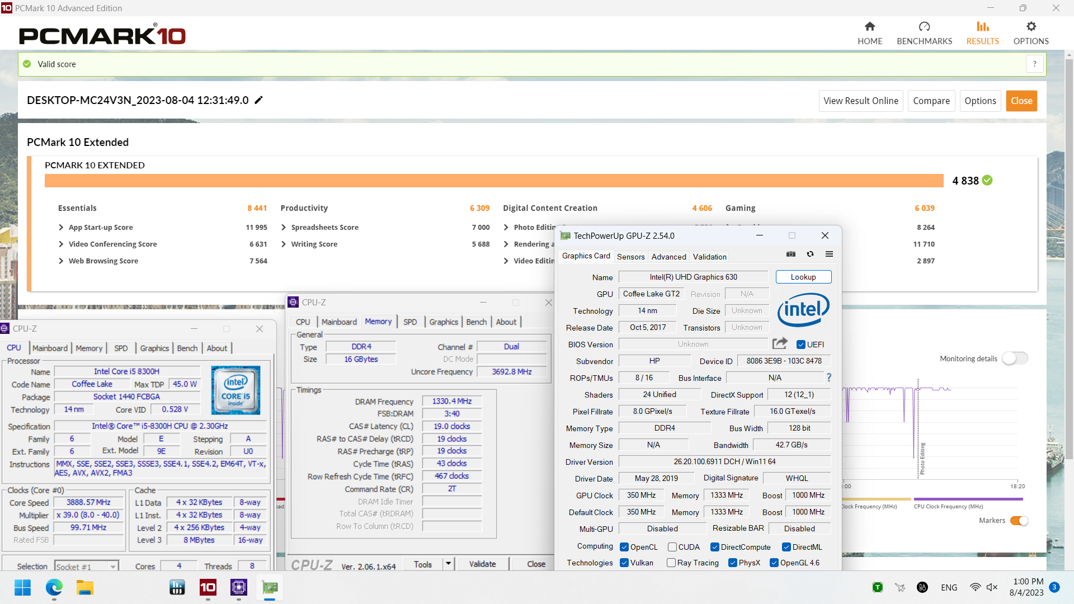Toggle the UEFI checkbox
Viewport: 1074px width, 604px height.
pyautogui.click(x=801, y=345)
